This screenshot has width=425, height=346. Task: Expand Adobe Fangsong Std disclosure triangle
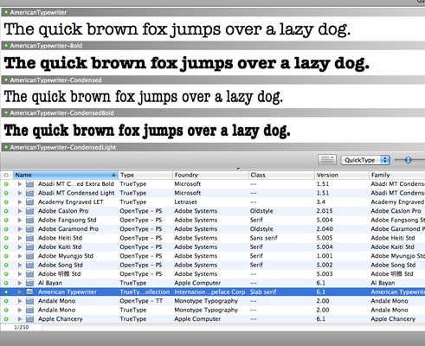click(20, 220)
